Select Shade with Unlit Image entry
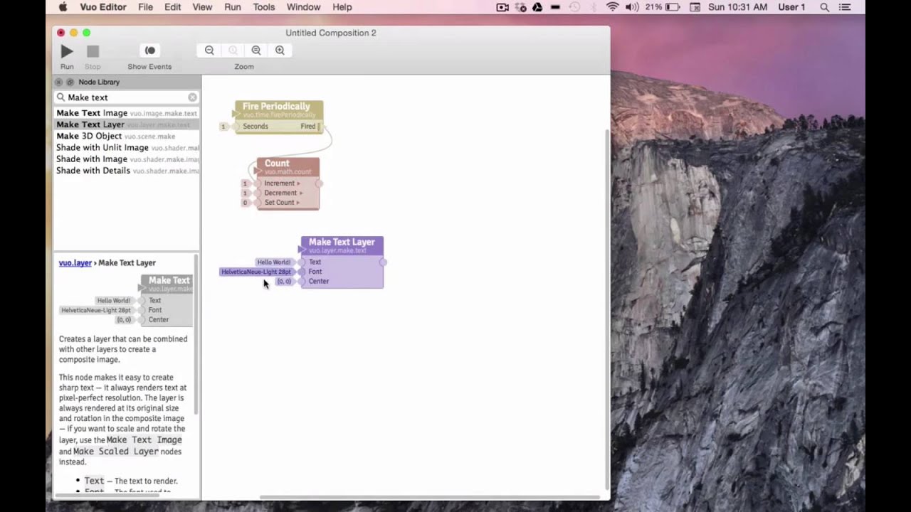Image resolution: width=911 pixels, height=512 pixels. [x=127, y=147]
